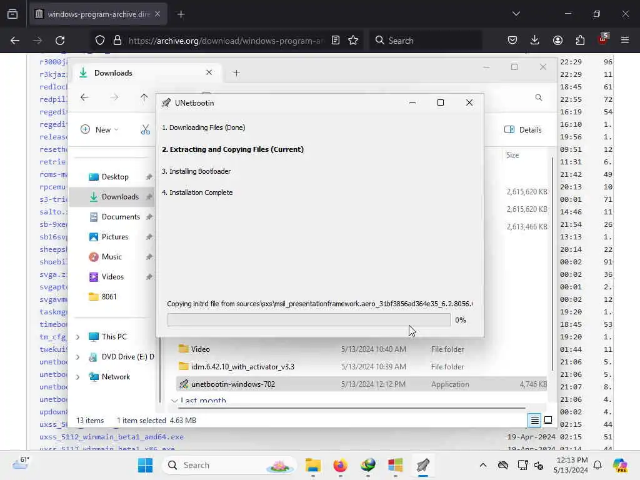This screenshot has height=480, width=640.
Task: Click Size column header
Action: coord(512,155)
